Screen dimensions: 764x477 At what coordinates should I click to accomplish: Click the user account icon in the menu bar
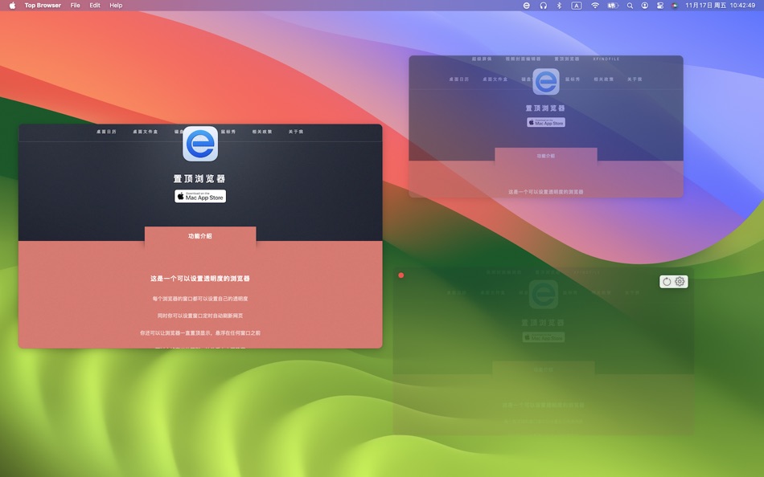tap(645, 6)
